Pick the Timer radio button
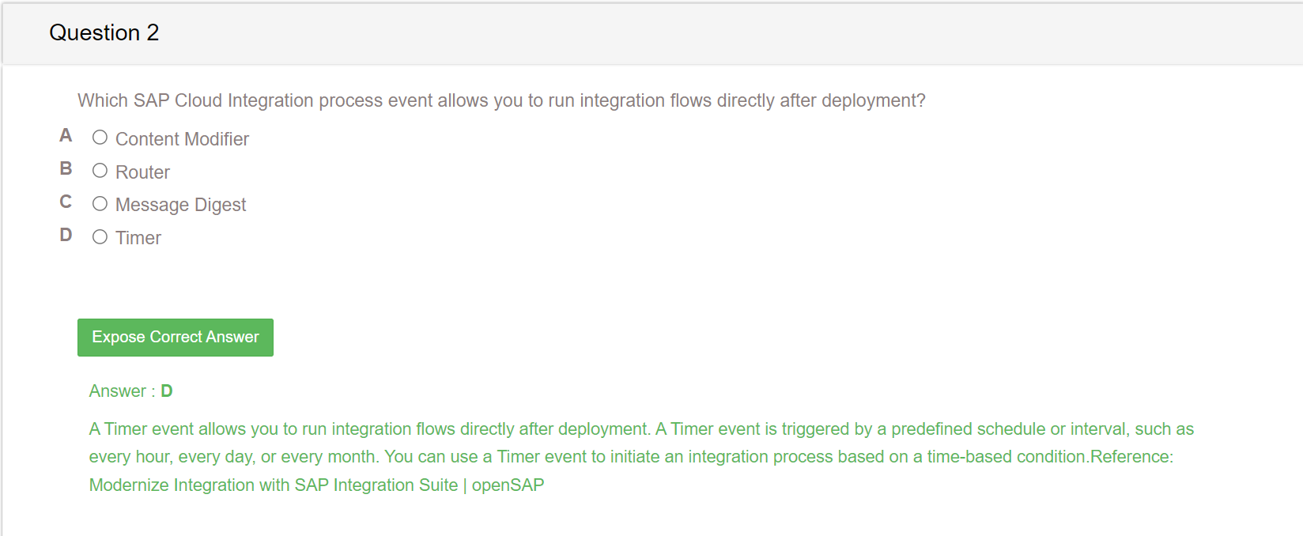The width and height of the screenshot is (1303, 536). point(100,237)
